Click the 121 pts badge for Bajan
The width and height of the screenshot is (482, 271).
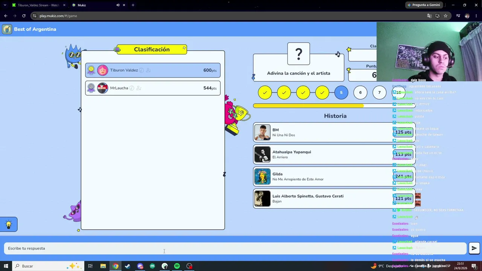[403, 199]
